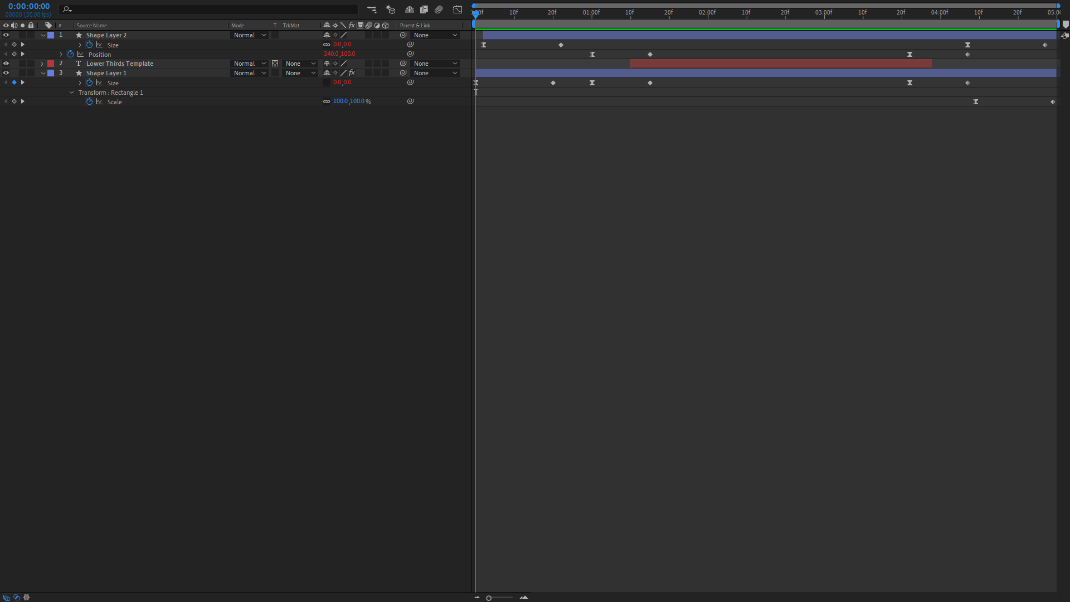Expand the Lower Thirds Template layer properties

pos(42,64)
